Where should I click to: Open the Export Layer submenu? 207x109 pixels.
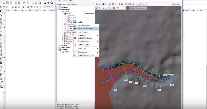click(x=87, y=52)
